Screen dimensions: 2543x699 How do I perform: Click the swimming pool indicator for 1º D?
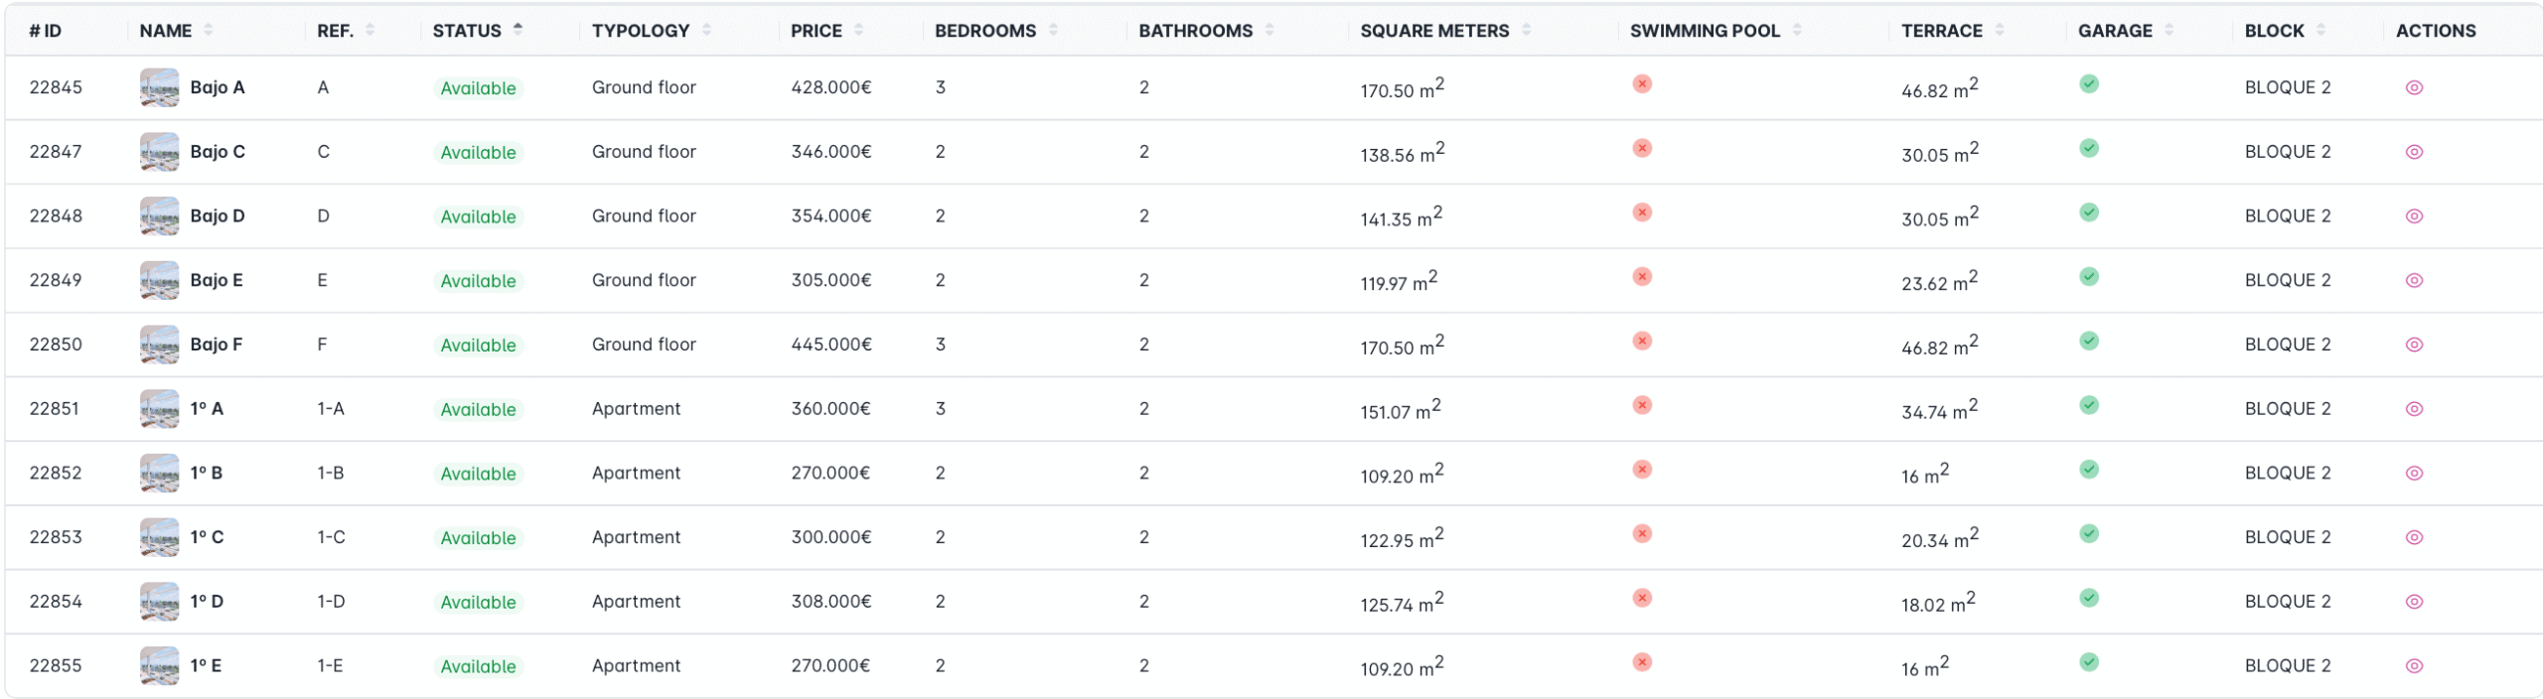coord(1642,598)
